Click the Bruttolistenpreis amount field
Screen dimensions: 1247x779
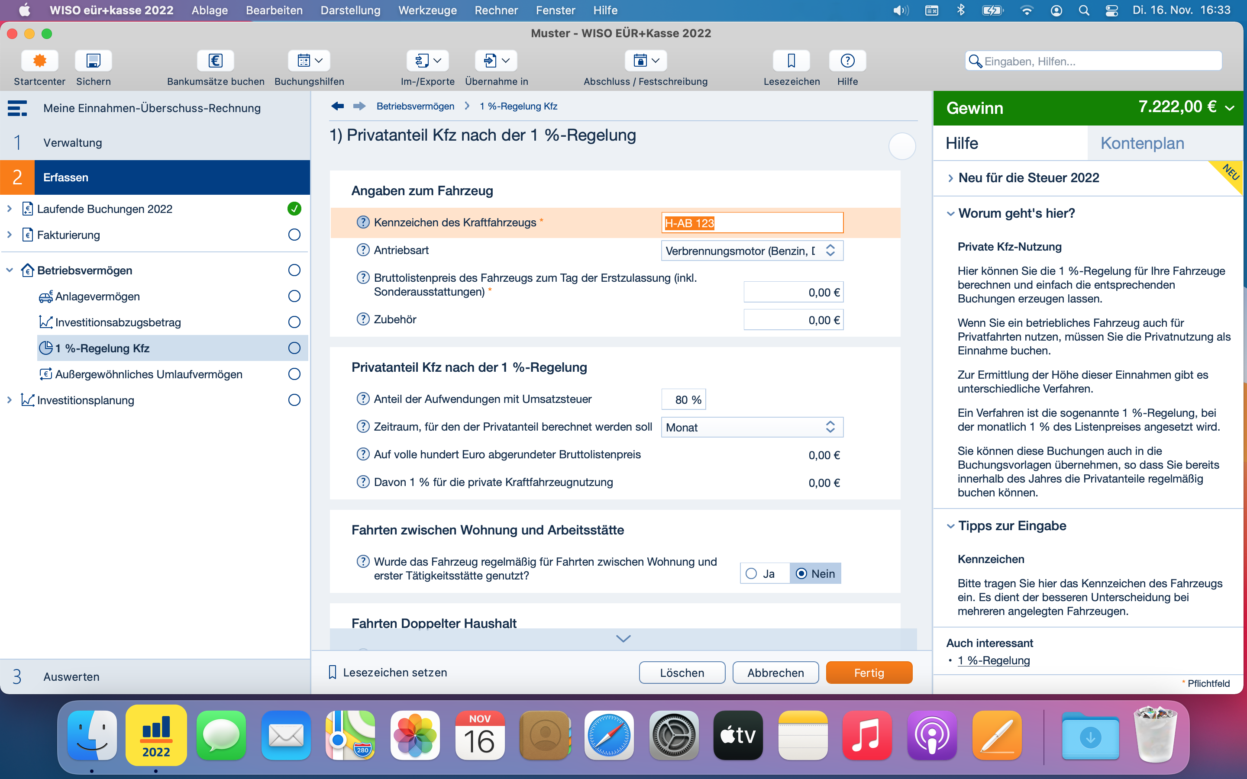(794, 292)
